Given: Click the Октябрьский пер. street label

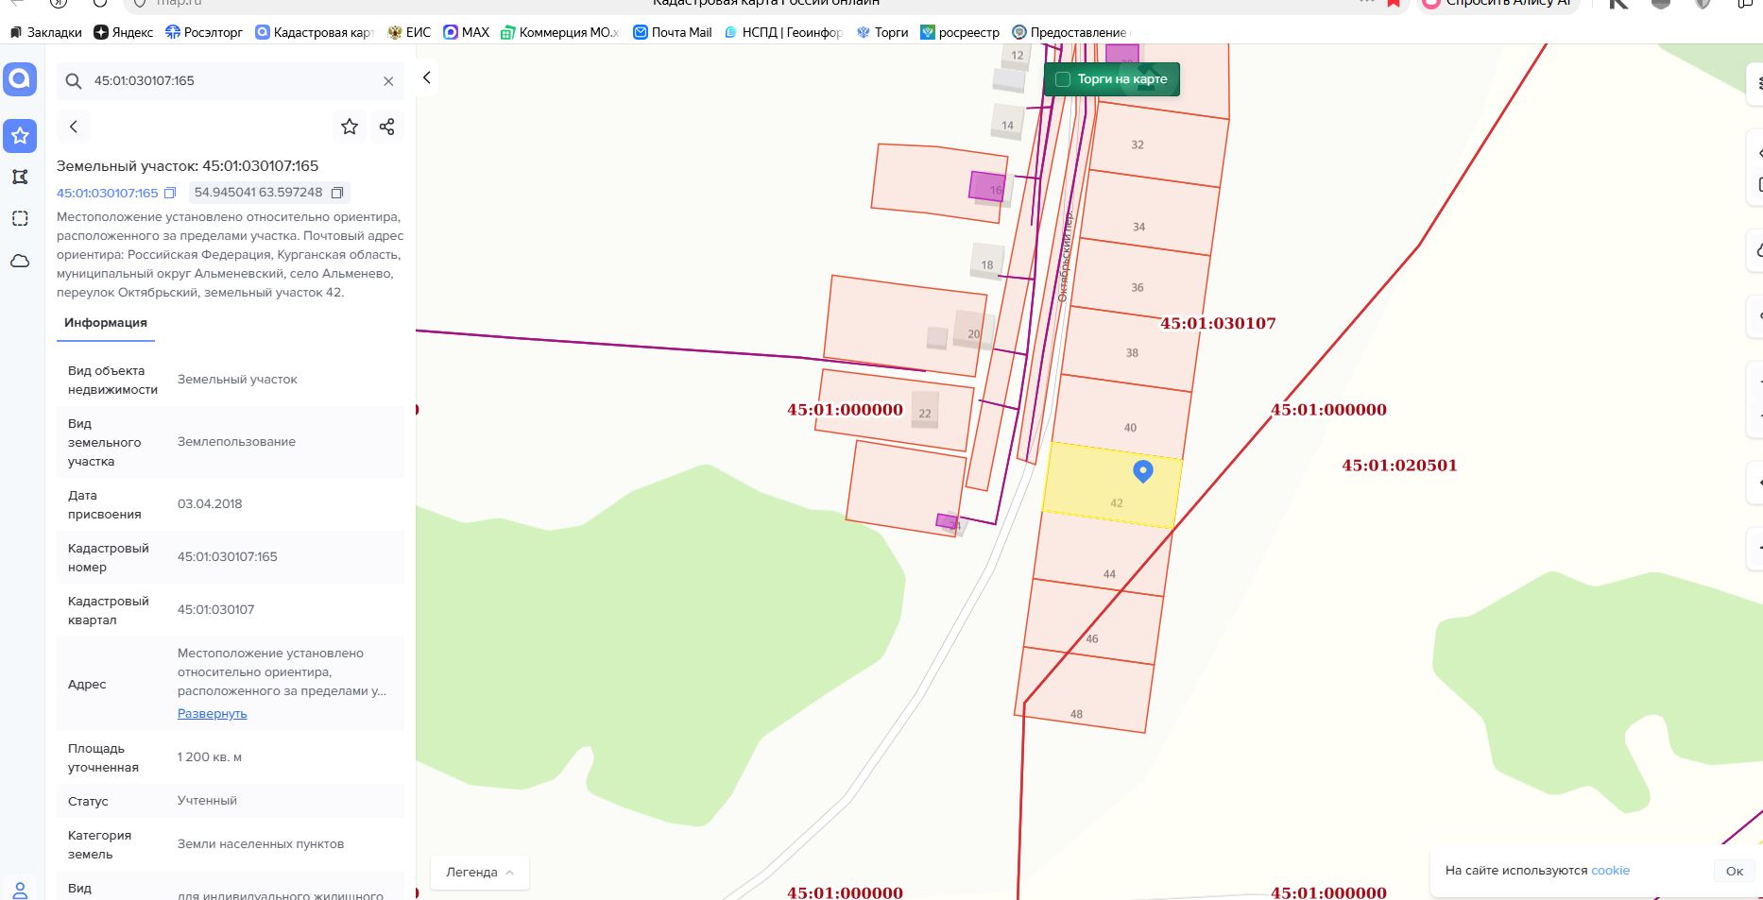Looking at the screenshot, I should [x=1065, y=256].
